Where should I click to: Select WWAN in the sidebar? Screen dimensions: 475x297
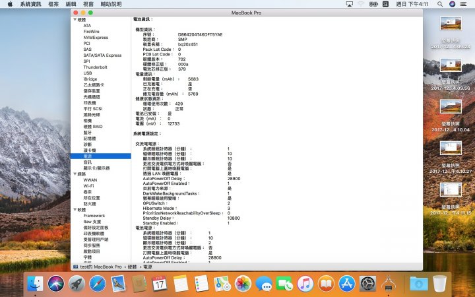tap(90, 180)
